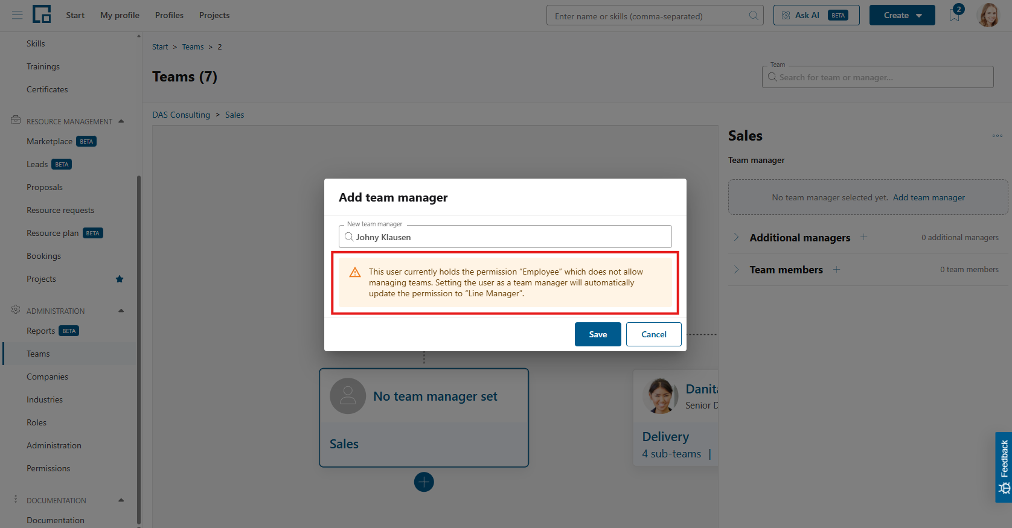The width and height of the screenshot is (1012, 528).
Task: Open the Feedback side tab
Action: (1004, 467)
